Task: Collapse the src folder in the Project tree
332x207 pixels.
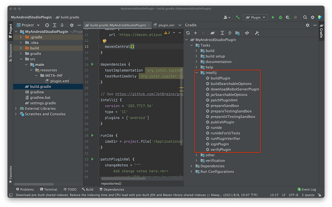Action: (21, 59)
